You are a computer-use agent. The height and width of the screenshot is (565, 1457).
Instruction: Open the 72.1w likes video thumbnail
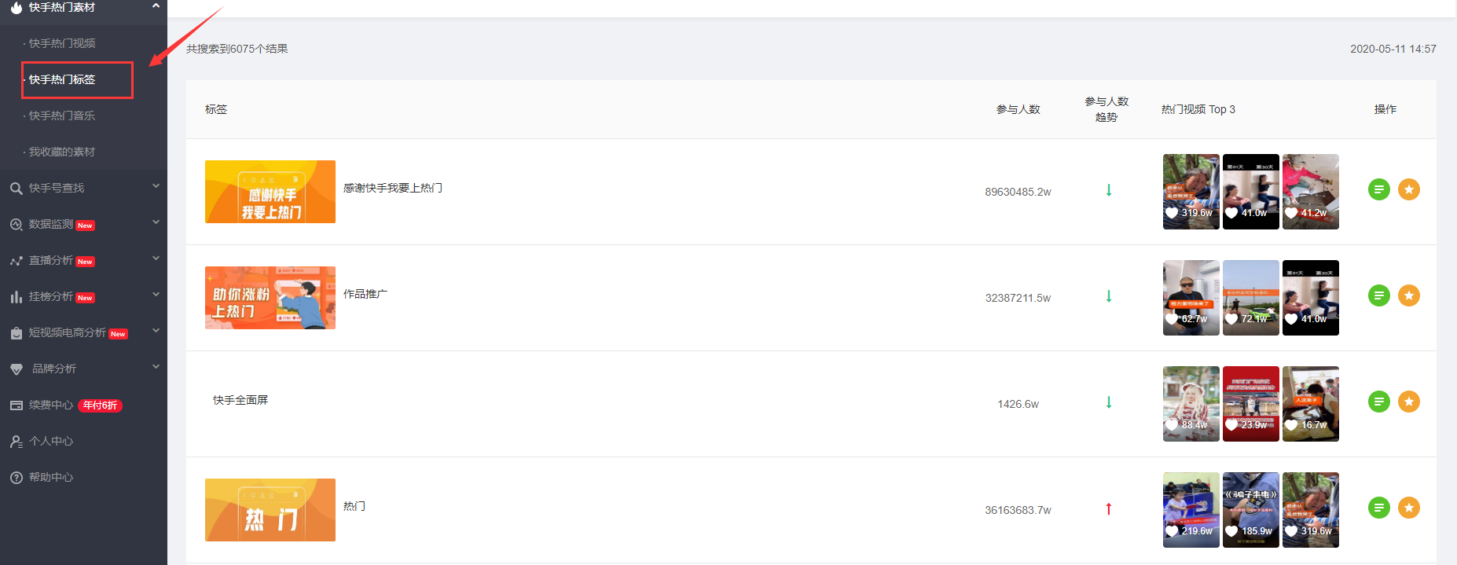[x=1251, y=298]
